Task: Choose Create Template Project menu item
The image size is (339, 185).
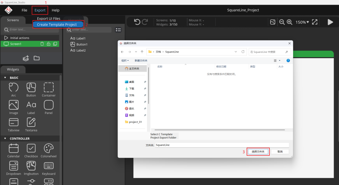Action: (57, 24)
